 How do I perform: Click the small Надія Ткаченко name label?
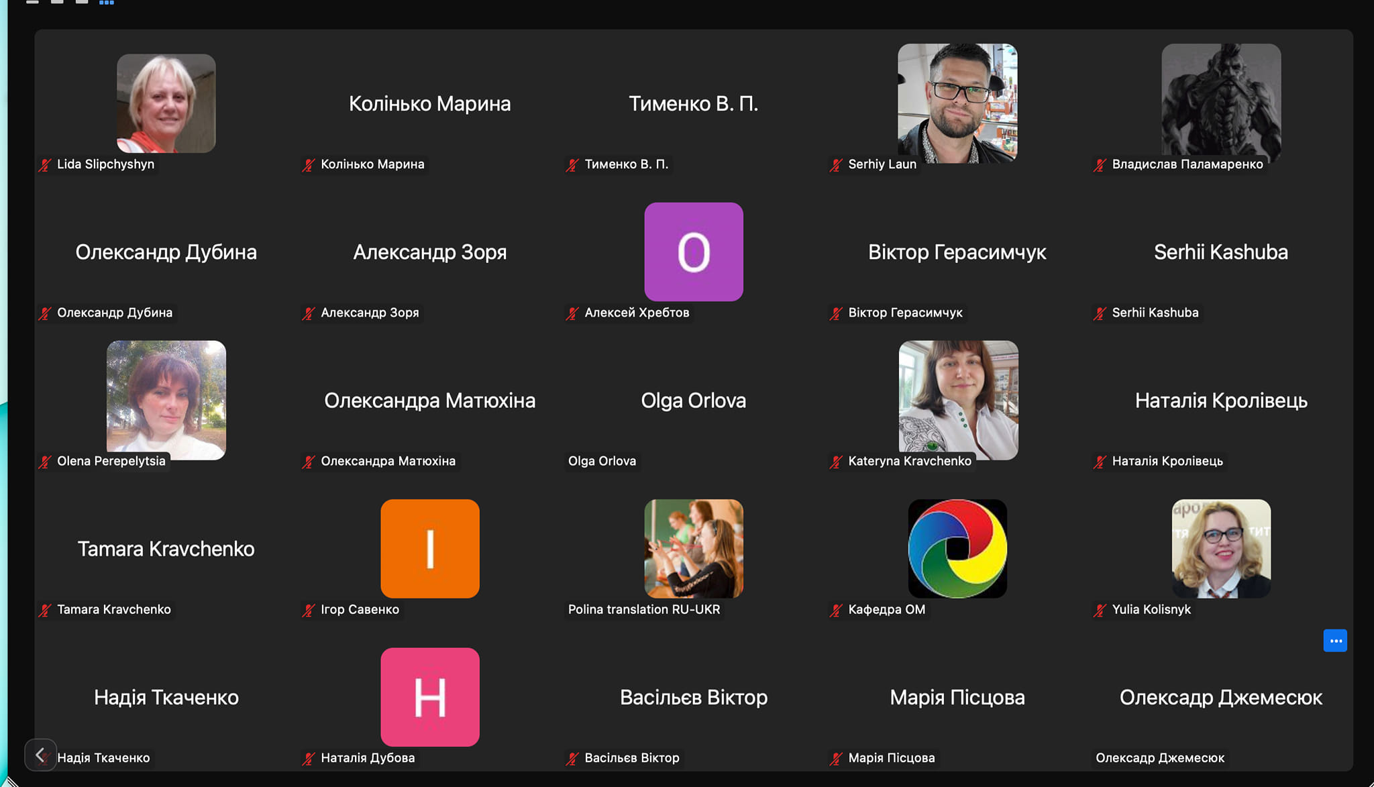103,758
